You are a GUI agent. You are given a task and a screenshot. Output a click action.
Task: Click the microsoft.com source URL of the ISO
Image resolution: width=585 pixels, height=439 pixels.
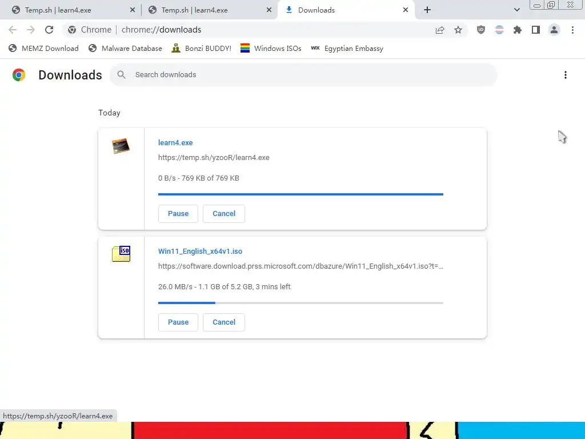click(x=300, y=266)
